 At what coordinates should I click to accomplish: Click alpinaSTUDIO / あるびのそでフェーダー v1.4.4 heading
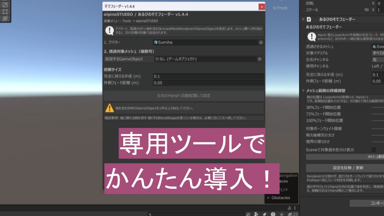pos(146,14)
